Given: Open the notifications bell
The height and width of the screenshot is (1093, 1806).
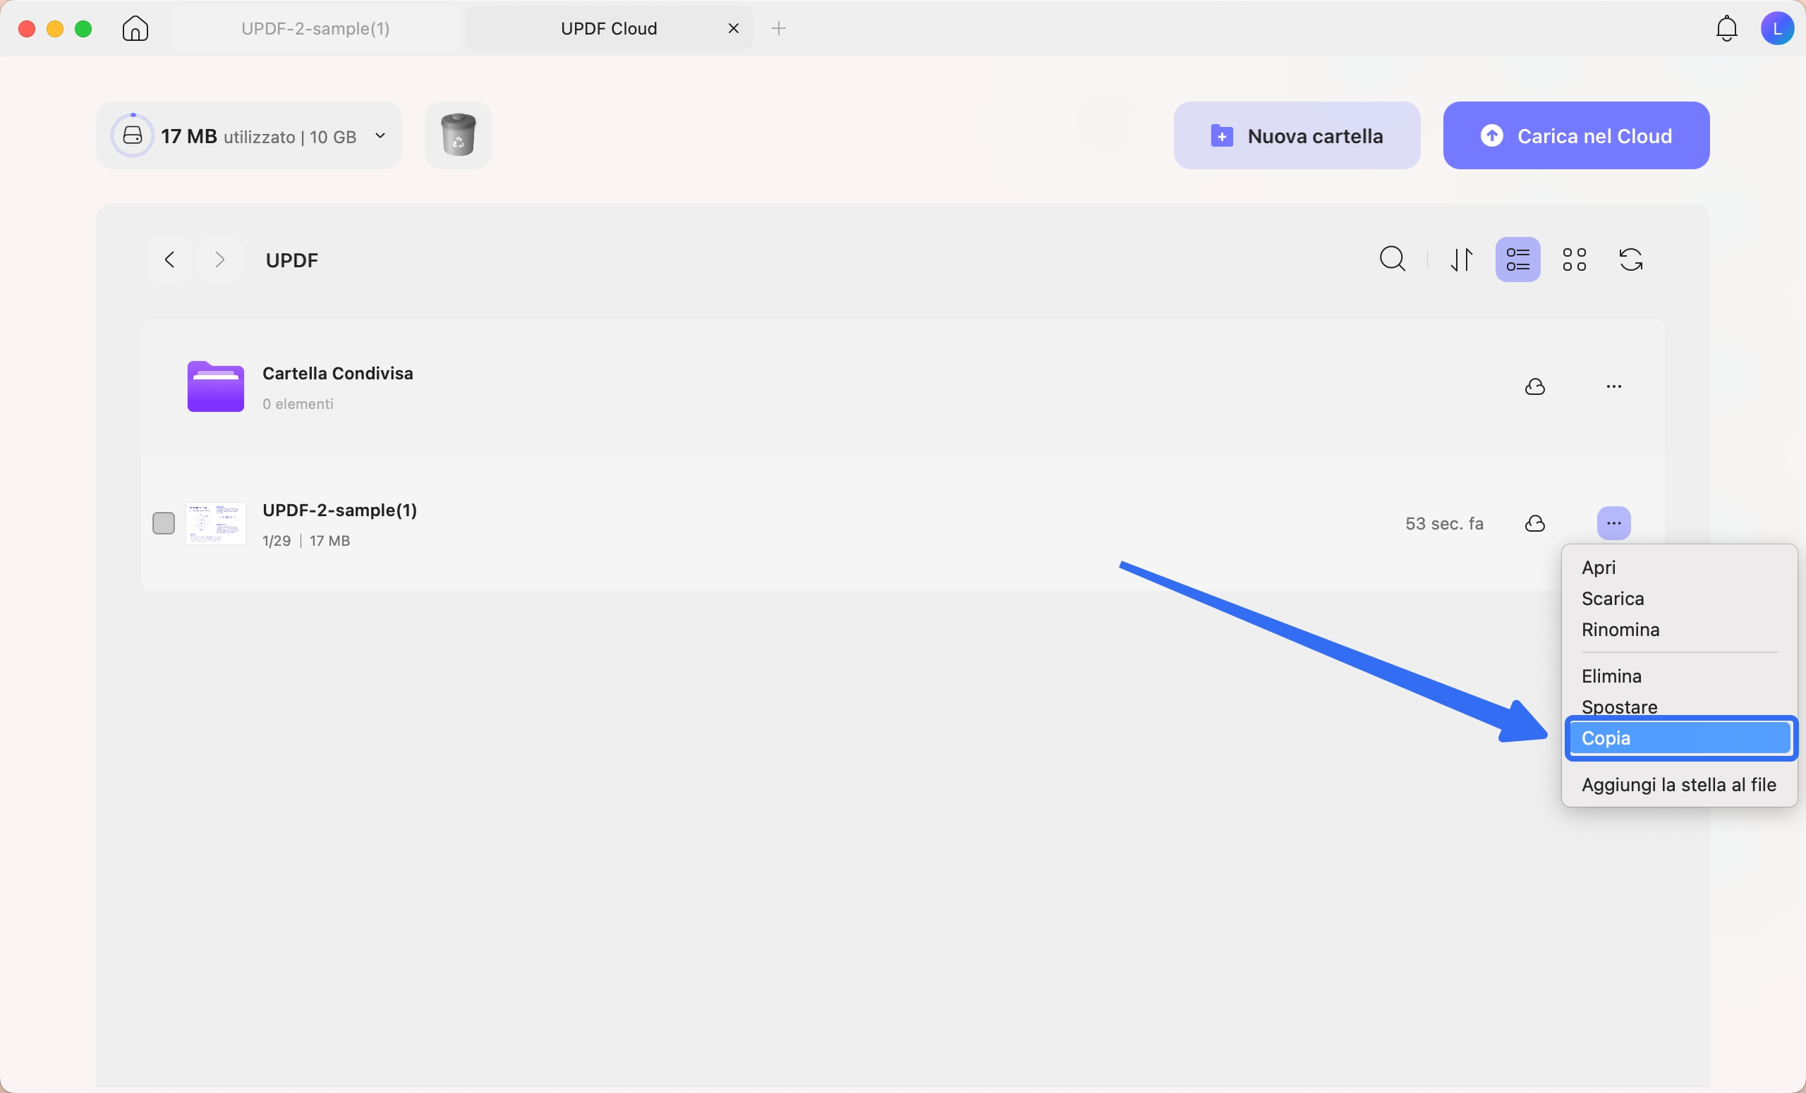Looking at the screenshot, I should [1727, 29].
